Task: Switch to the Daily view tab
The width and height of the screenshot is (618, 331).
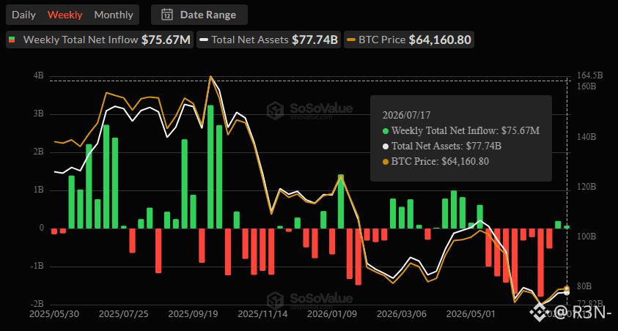Action: click(23, 15)
